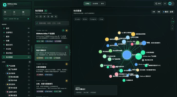Image resolution: width=177 pixels, height=97 pixels.
Task: Switch to the 账号 tab
Action: pos(102,4)
